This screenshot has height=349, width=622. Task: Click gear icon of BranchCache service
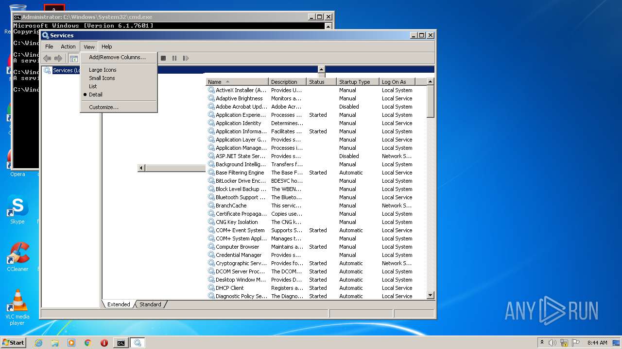tap(211, 206)
